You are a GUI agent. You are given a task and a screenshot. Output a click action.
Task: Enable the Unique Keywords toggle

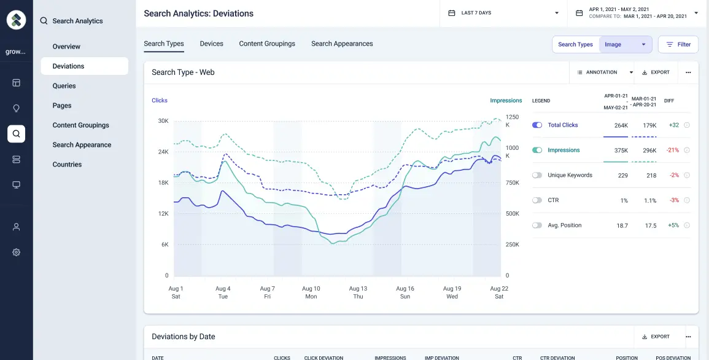coord(537,175)
